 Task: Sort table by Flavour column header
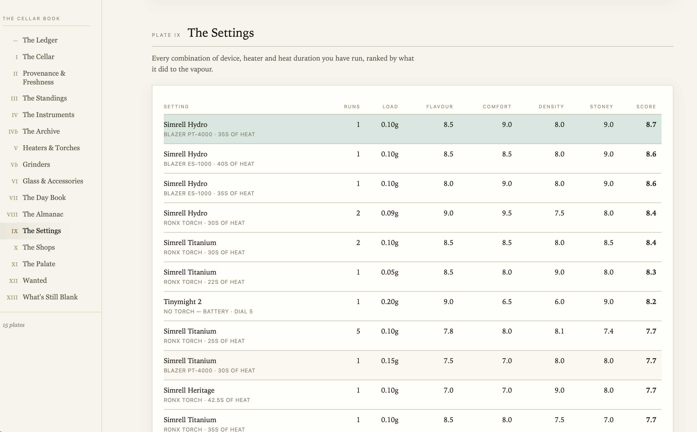tap(440, 106)
